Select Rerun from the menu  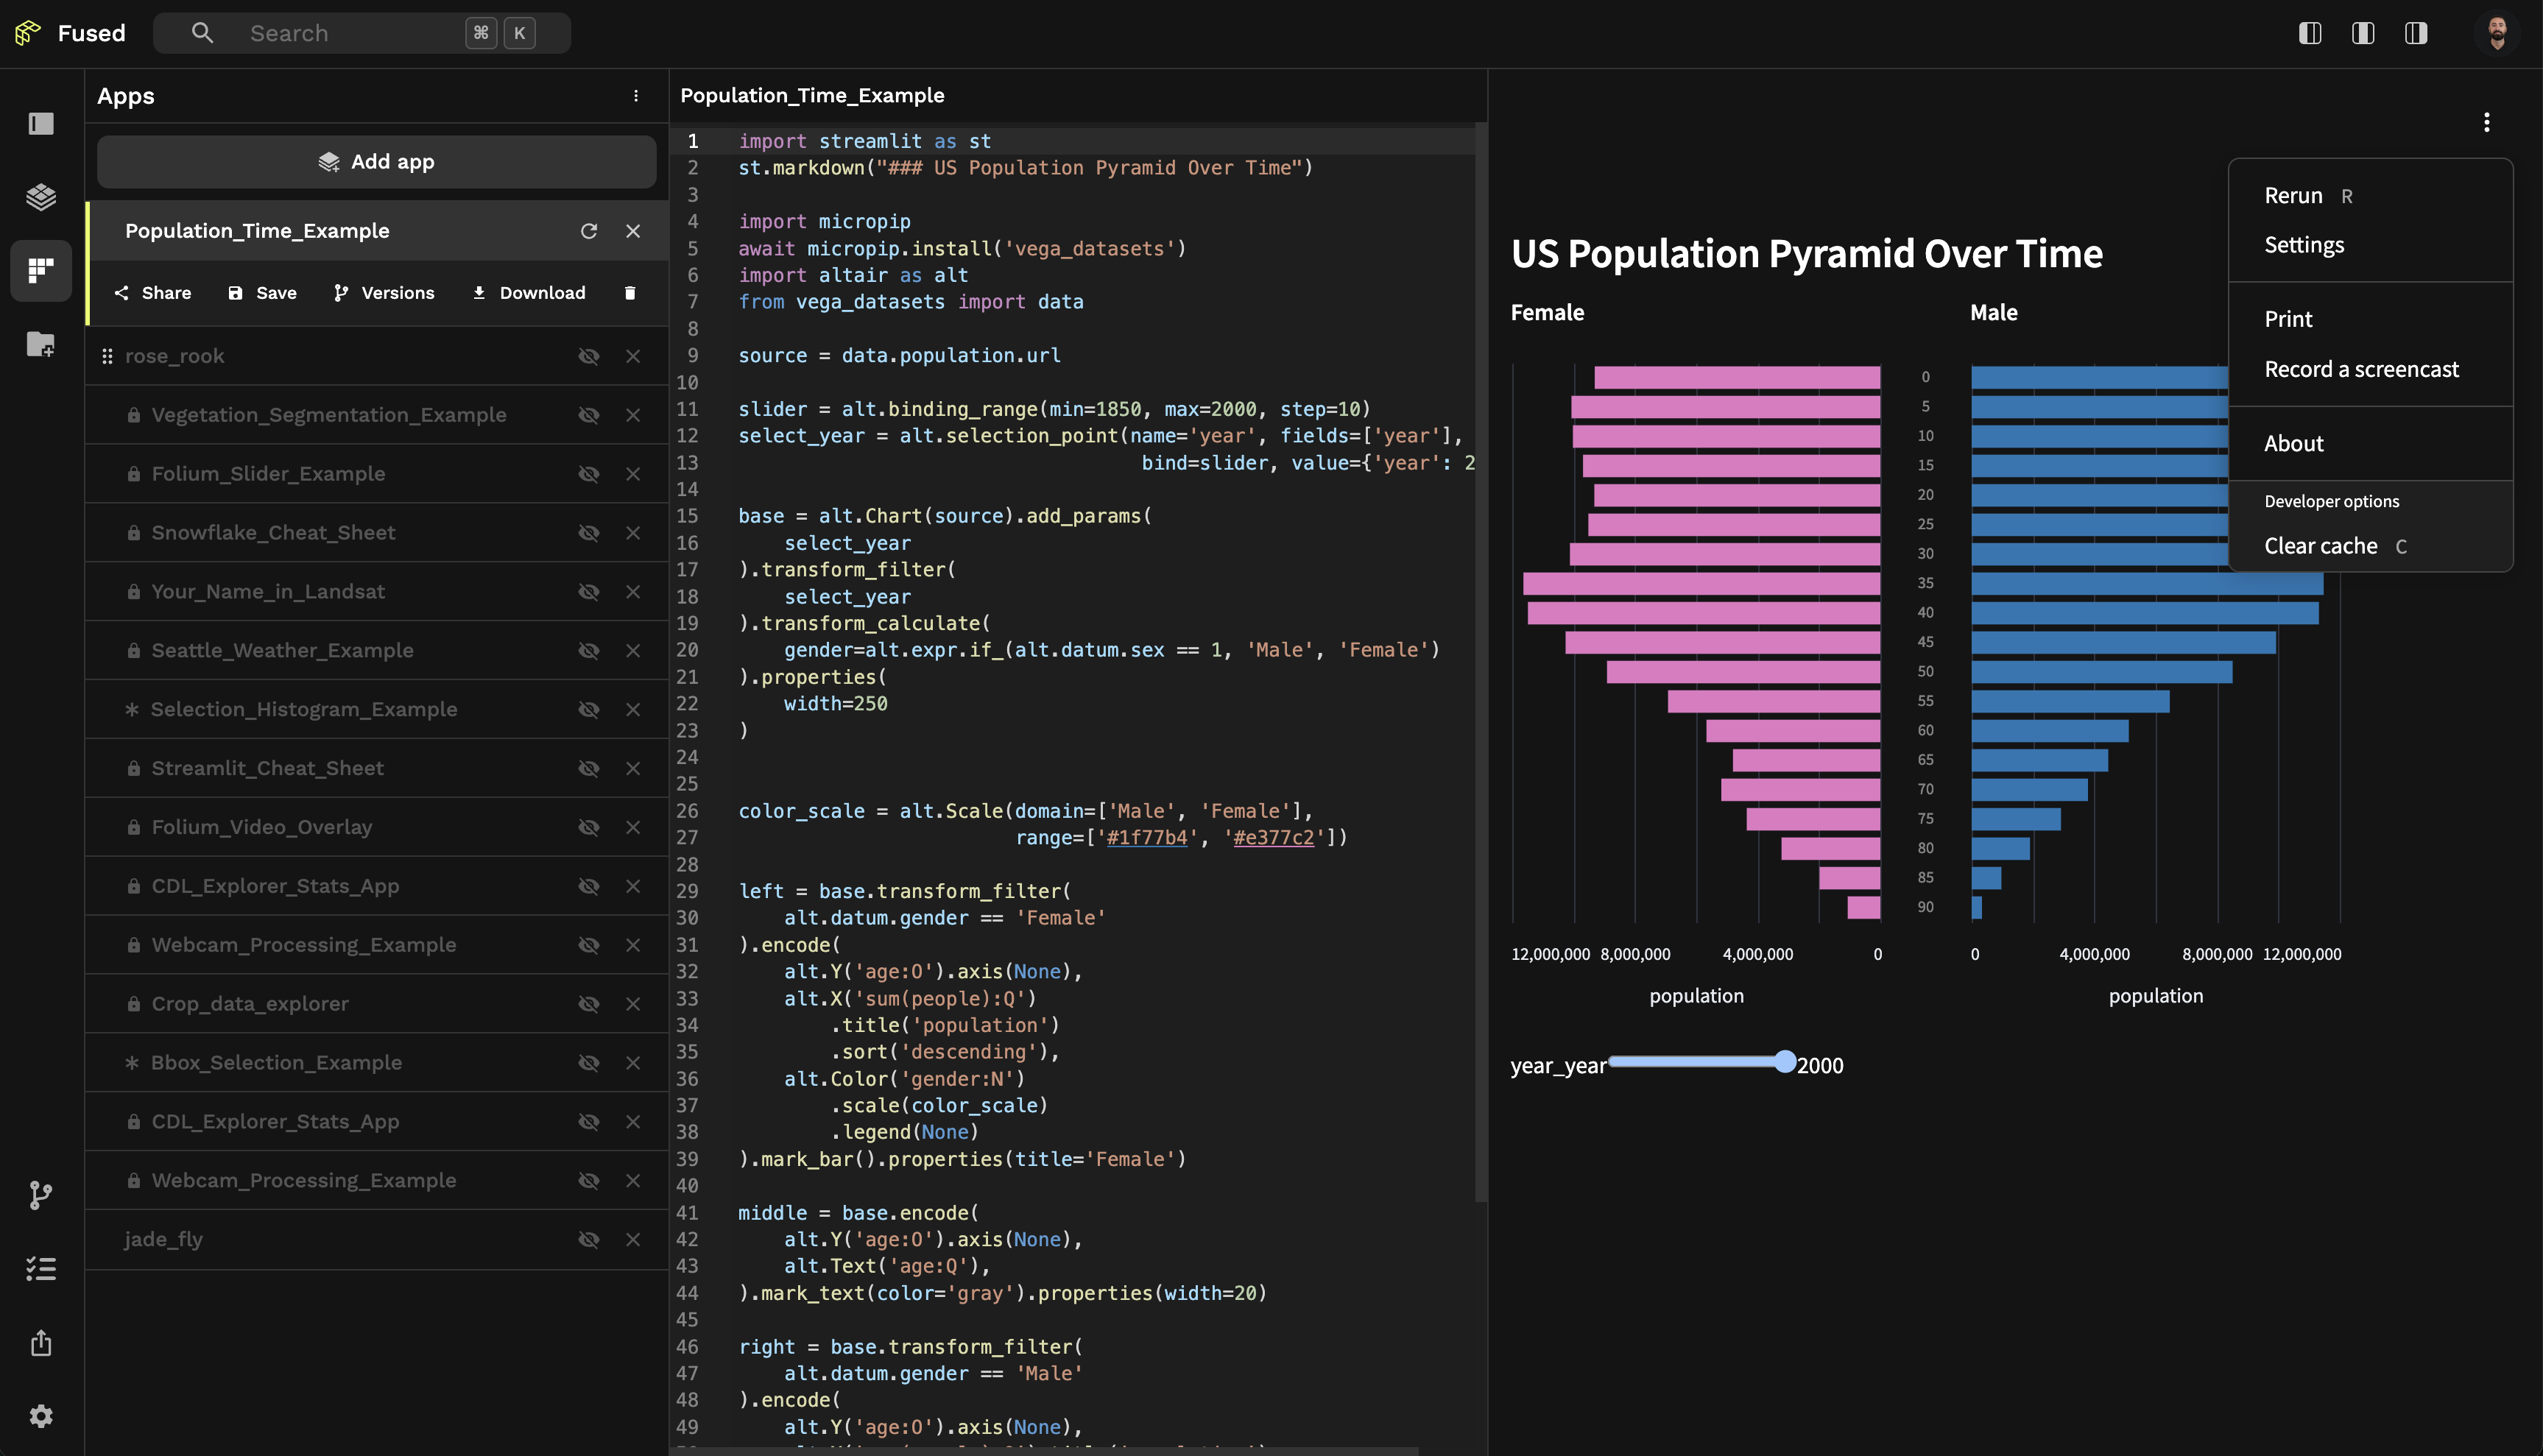2293,196
